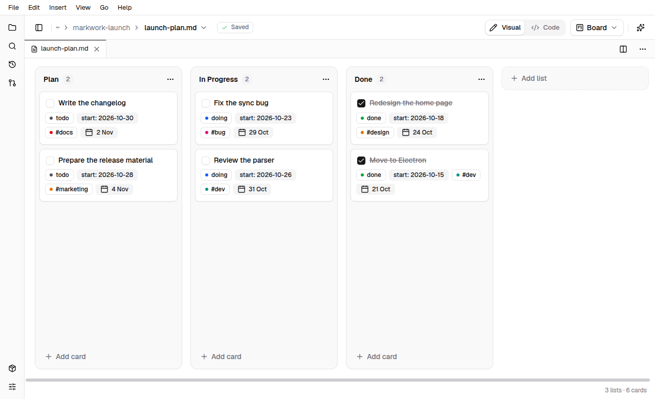Image resolution: width=655 pixels, height=399 pixels.
Task: Check the Write the changelog card
Action: click(x=50, y=103)
